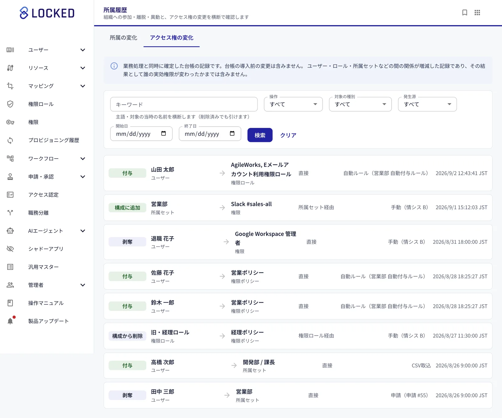
Task: Click the 構成に追加 badge
Action: (127, 208)
